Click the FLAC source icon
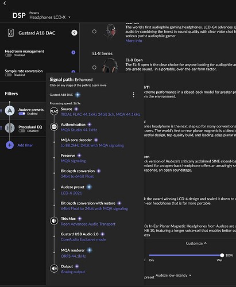Screen dimensions: 236x287 [54, 111]
